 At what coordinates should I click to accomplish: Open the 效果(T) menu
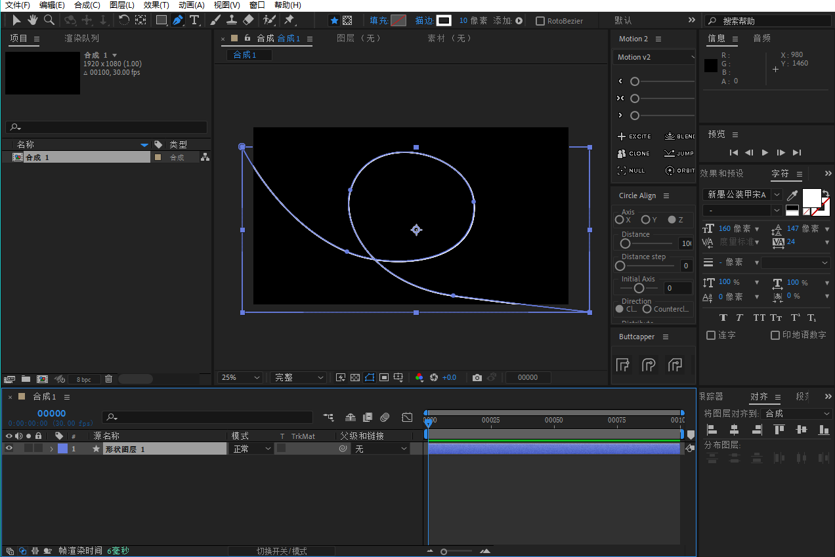point(156,5)
